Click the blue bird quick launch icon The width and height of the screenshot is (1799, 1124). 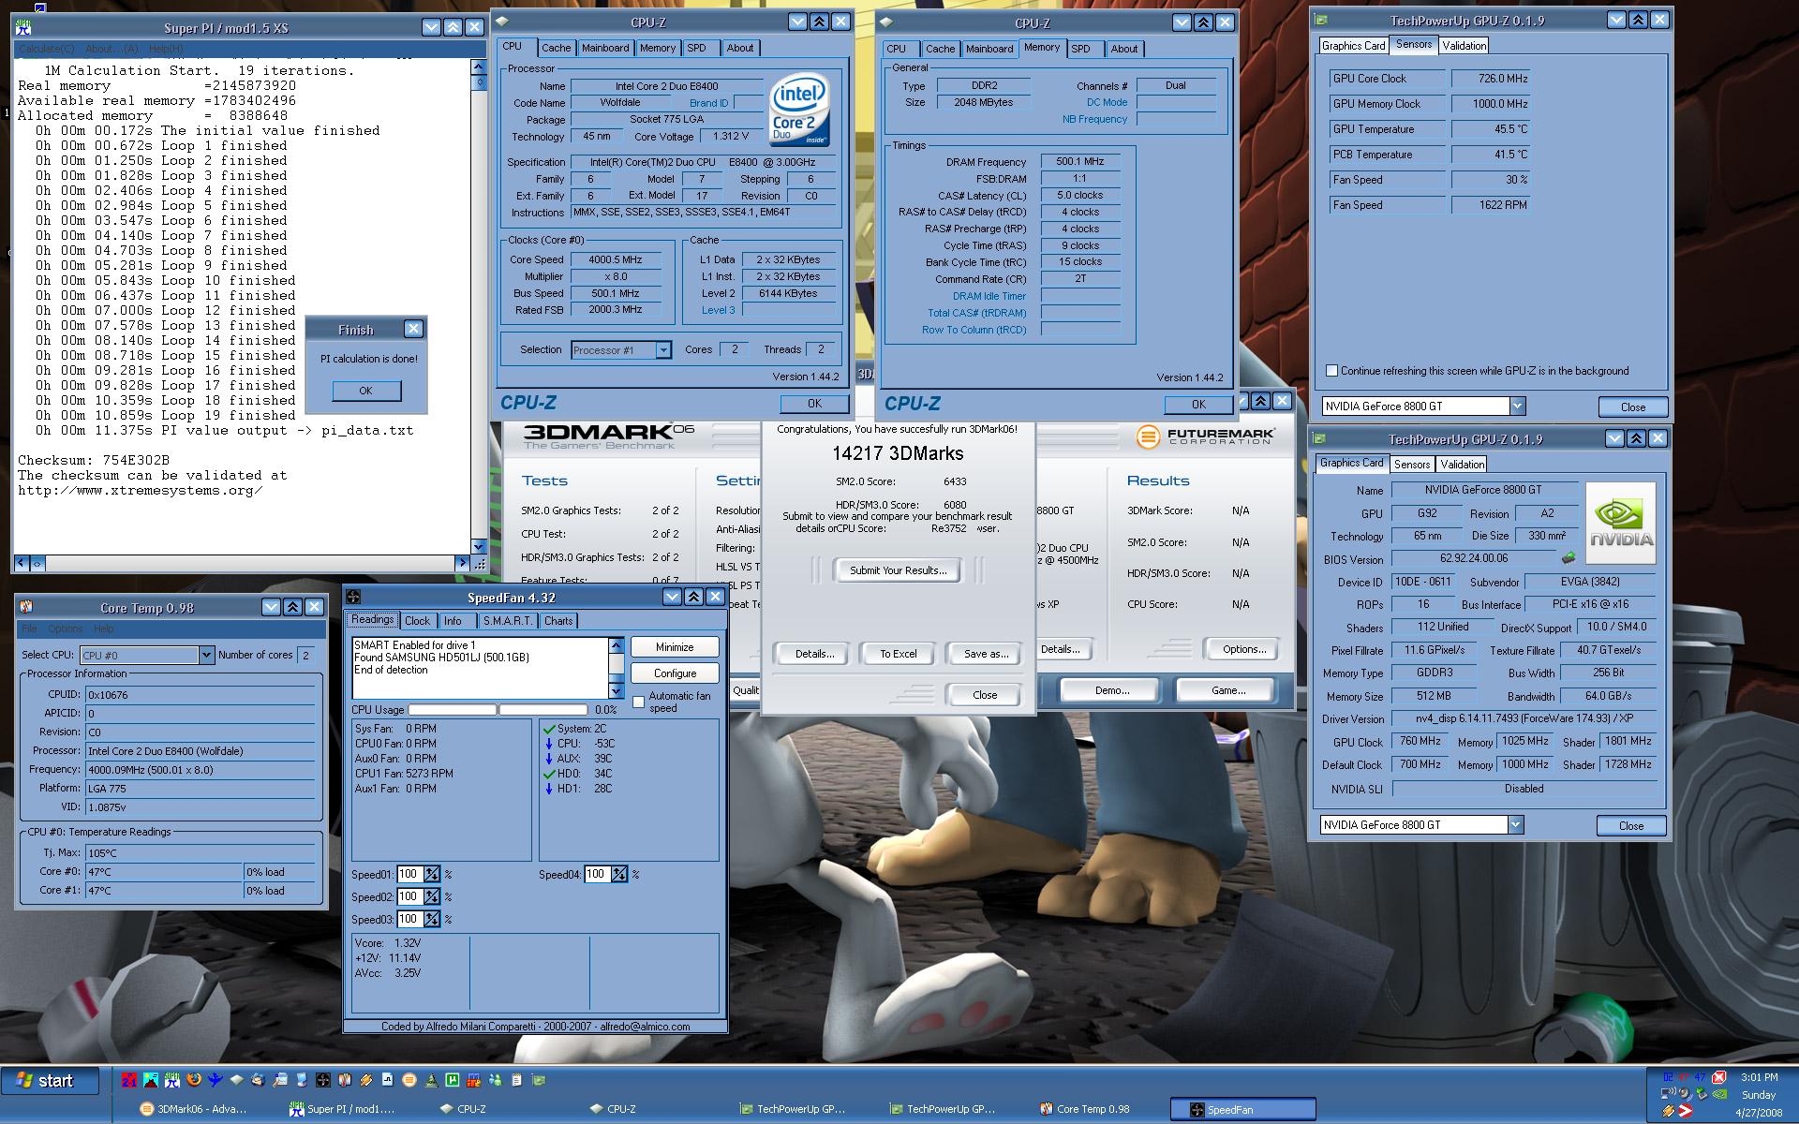pyautogui.click(x=216, y=1080)
